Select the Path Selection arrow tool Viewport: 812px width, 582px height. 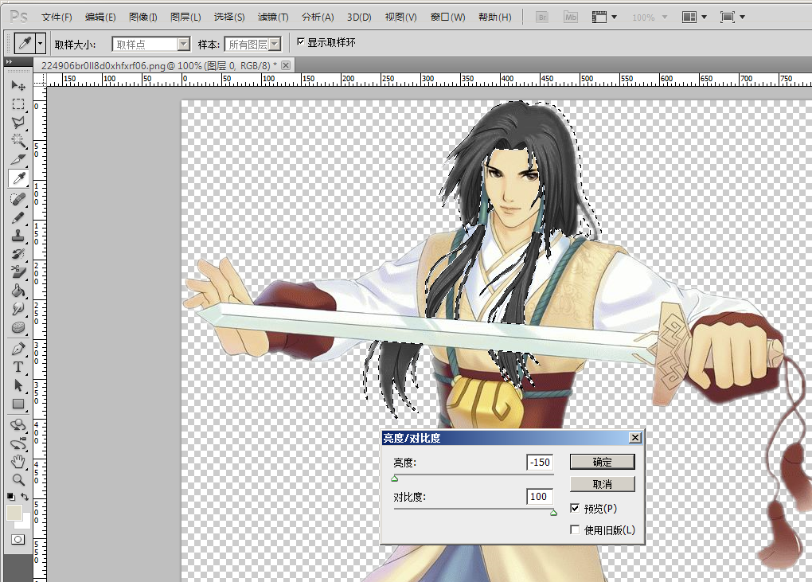tap(18, 386)
